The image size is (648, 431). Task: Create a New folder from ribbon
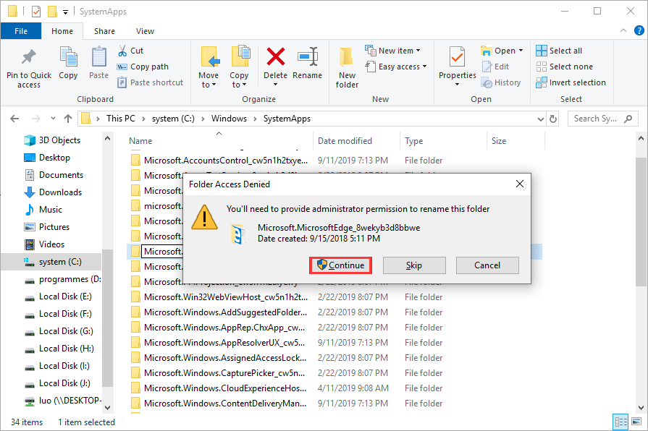coord(347,68)
